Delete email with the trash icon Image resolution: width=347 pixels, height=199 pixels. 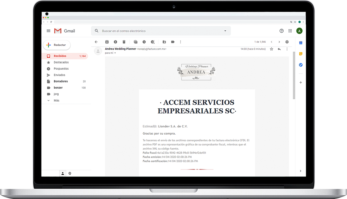click(124, 42)
